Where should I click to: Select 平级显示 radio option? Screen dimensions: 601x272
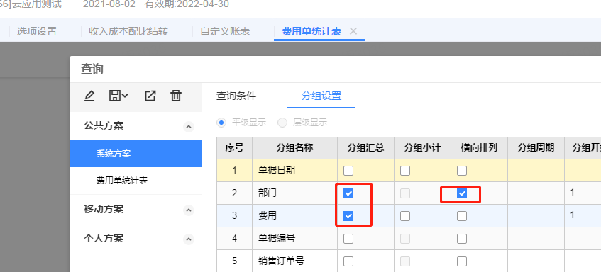coord(221,123)
